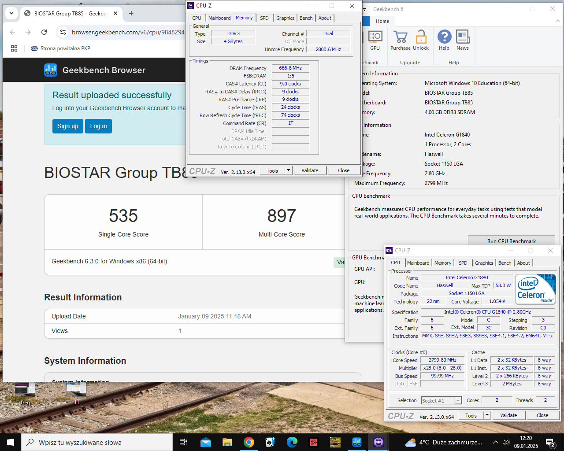Click Windows taskbar search box
Image resolution: width=564 pixels, height=451 pixels.
pos(97,442)
